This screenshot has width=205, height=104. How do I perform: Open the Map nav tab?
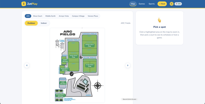click(133, 4)
